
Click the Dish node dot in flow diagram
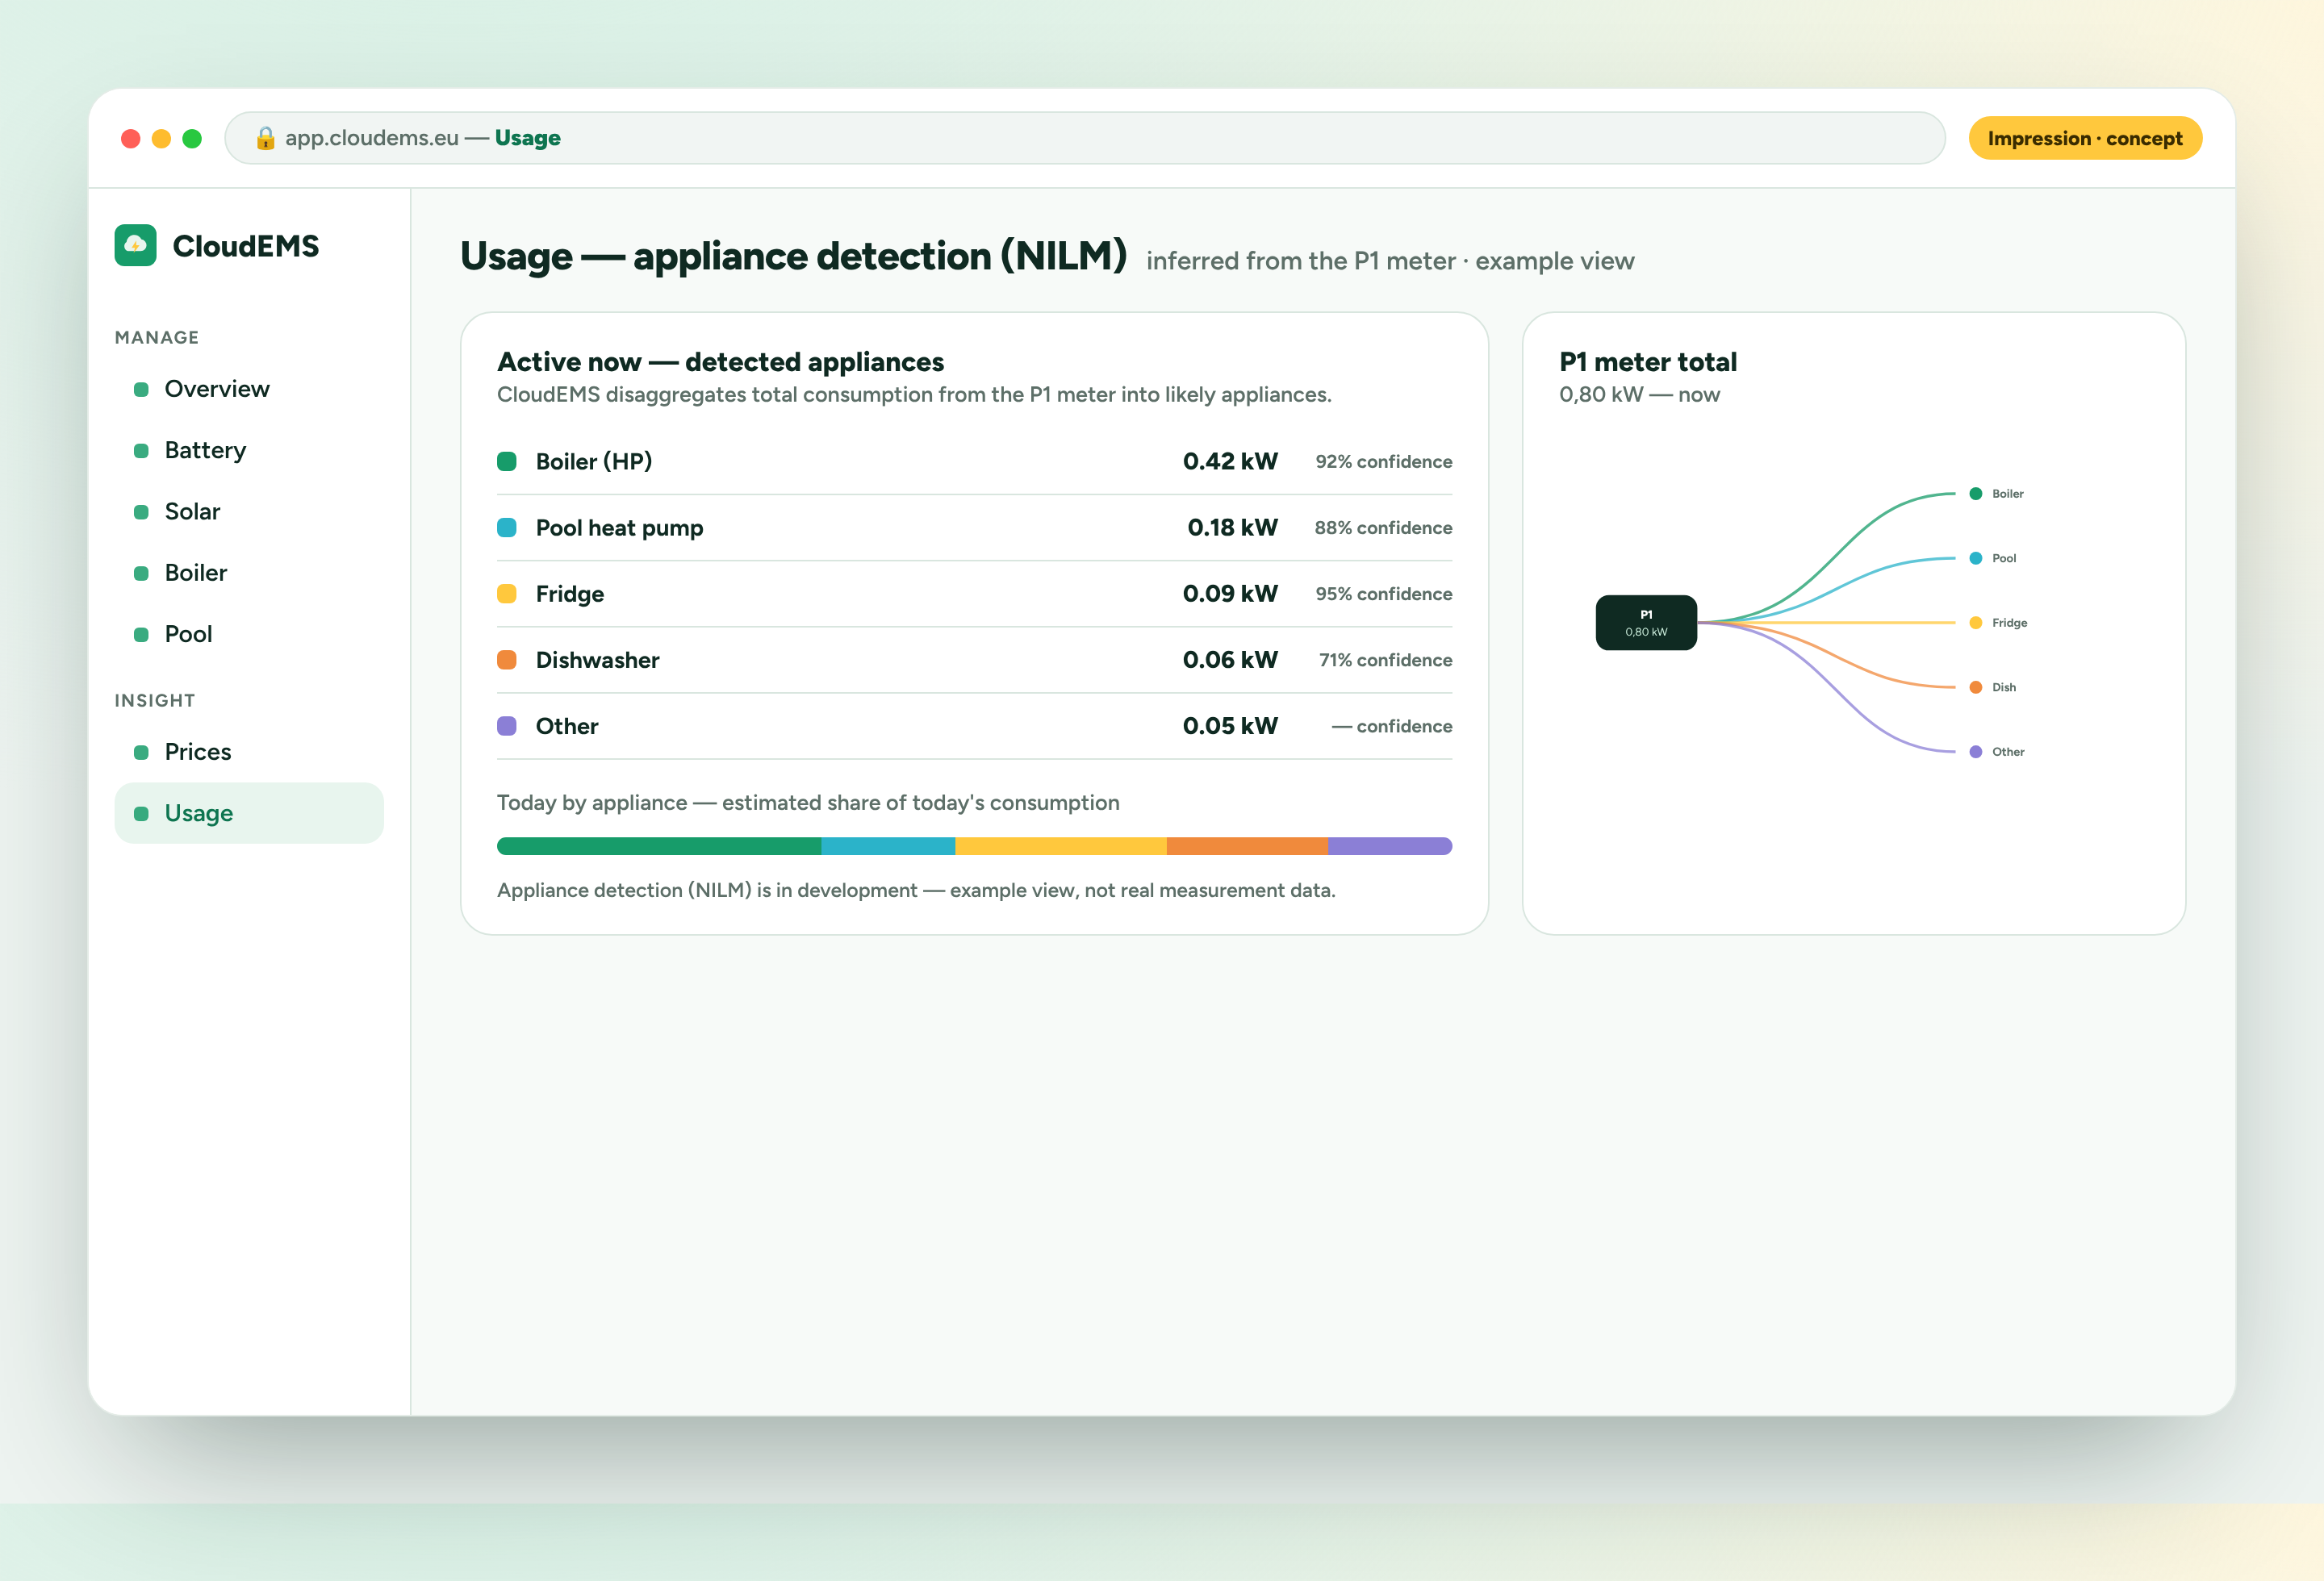click(1976, 687)
